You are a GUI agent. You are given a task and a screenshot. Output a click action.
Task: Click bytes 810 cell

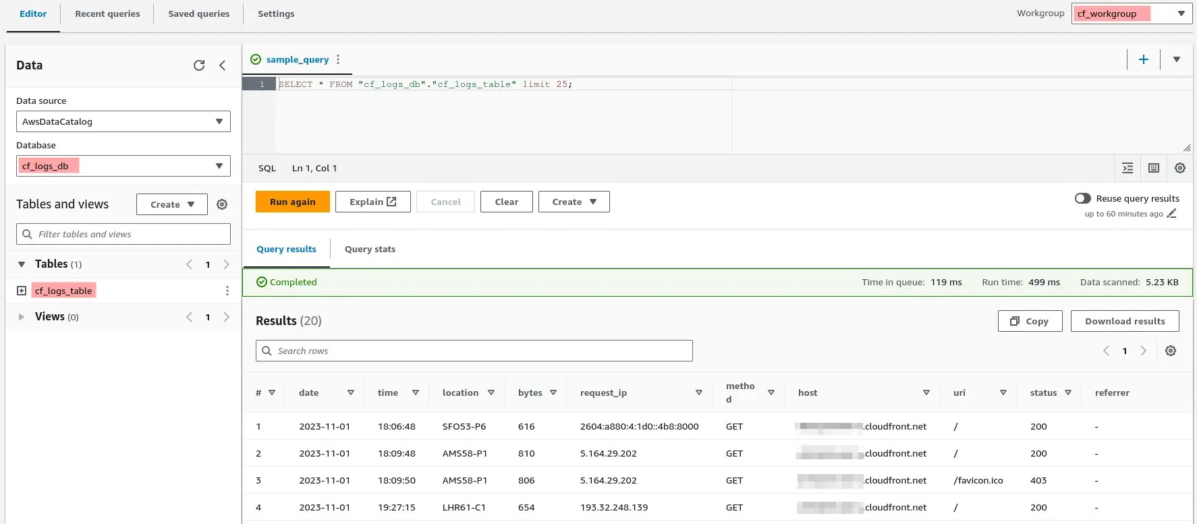click(x=526, y=453)
